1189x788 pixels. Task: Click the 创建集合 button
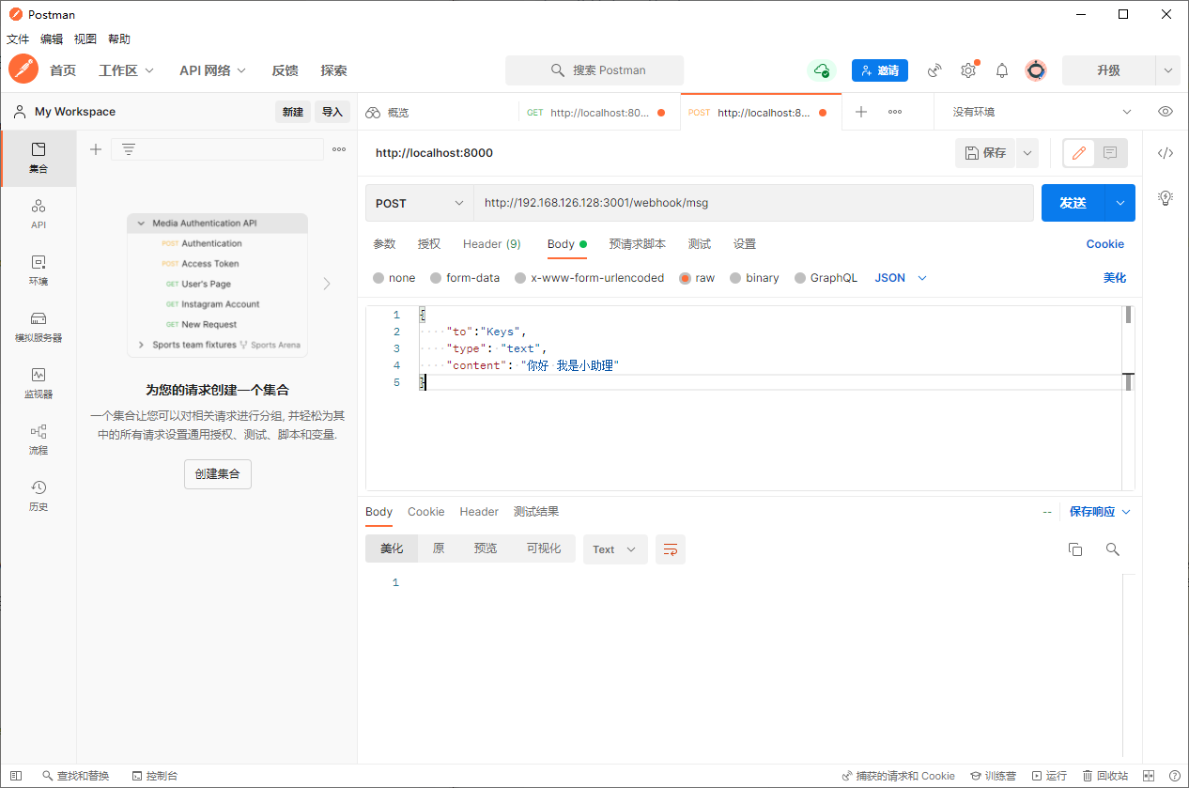218,474
